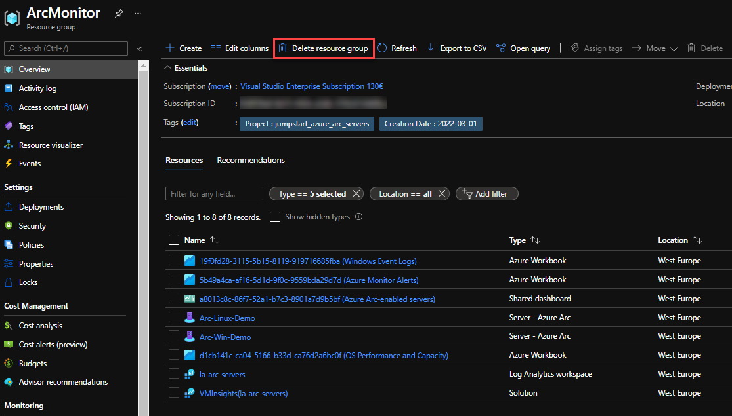Click the Arc-Linux-Demo server icon
The width and height of the screenshot is (732, 416).
(x=190, y=318)
